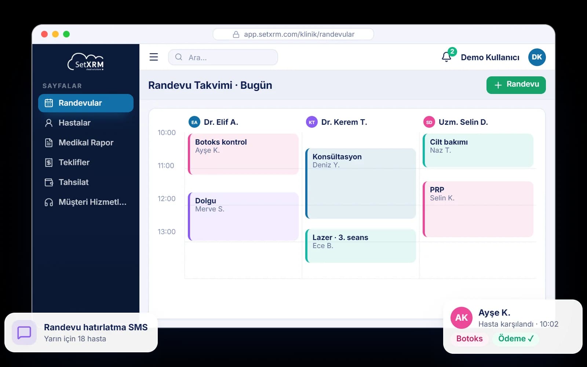
Task: Click the notification bell icon
Action: pyautogui.click(x=446, y=57)
